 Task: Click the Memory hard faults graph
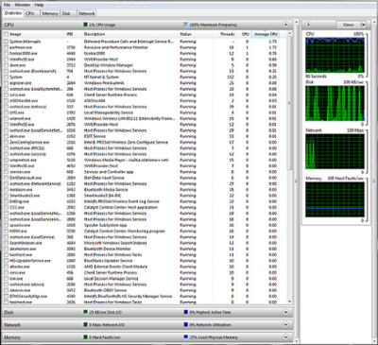tap(335, 199)
